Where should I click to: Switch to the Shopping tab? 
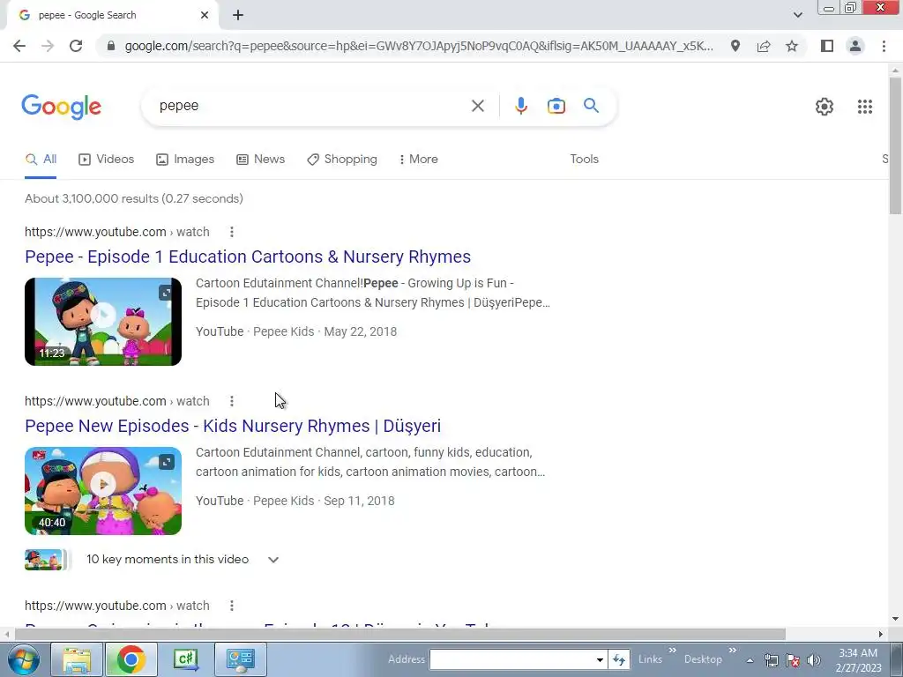341,160
